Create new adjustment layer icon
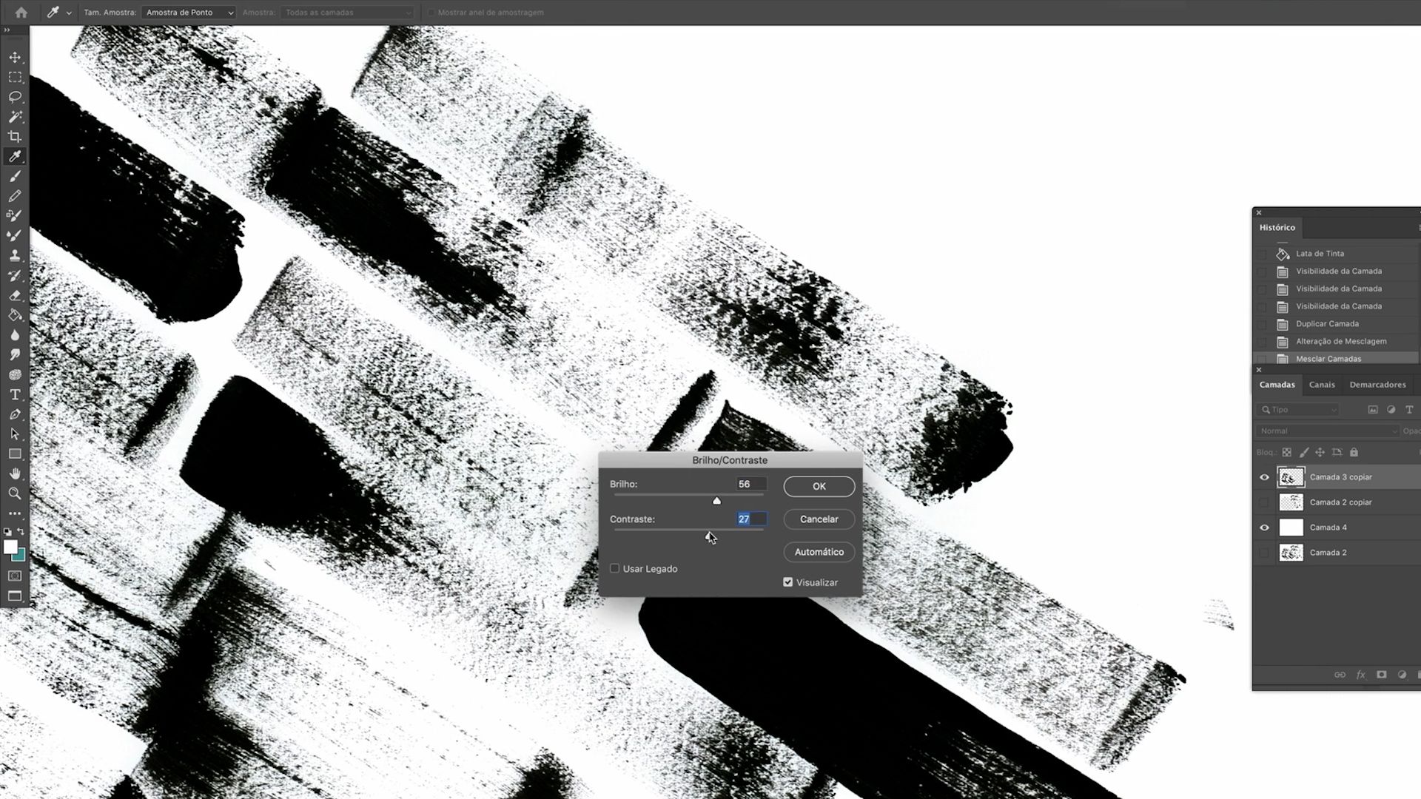 (1402, 675)
